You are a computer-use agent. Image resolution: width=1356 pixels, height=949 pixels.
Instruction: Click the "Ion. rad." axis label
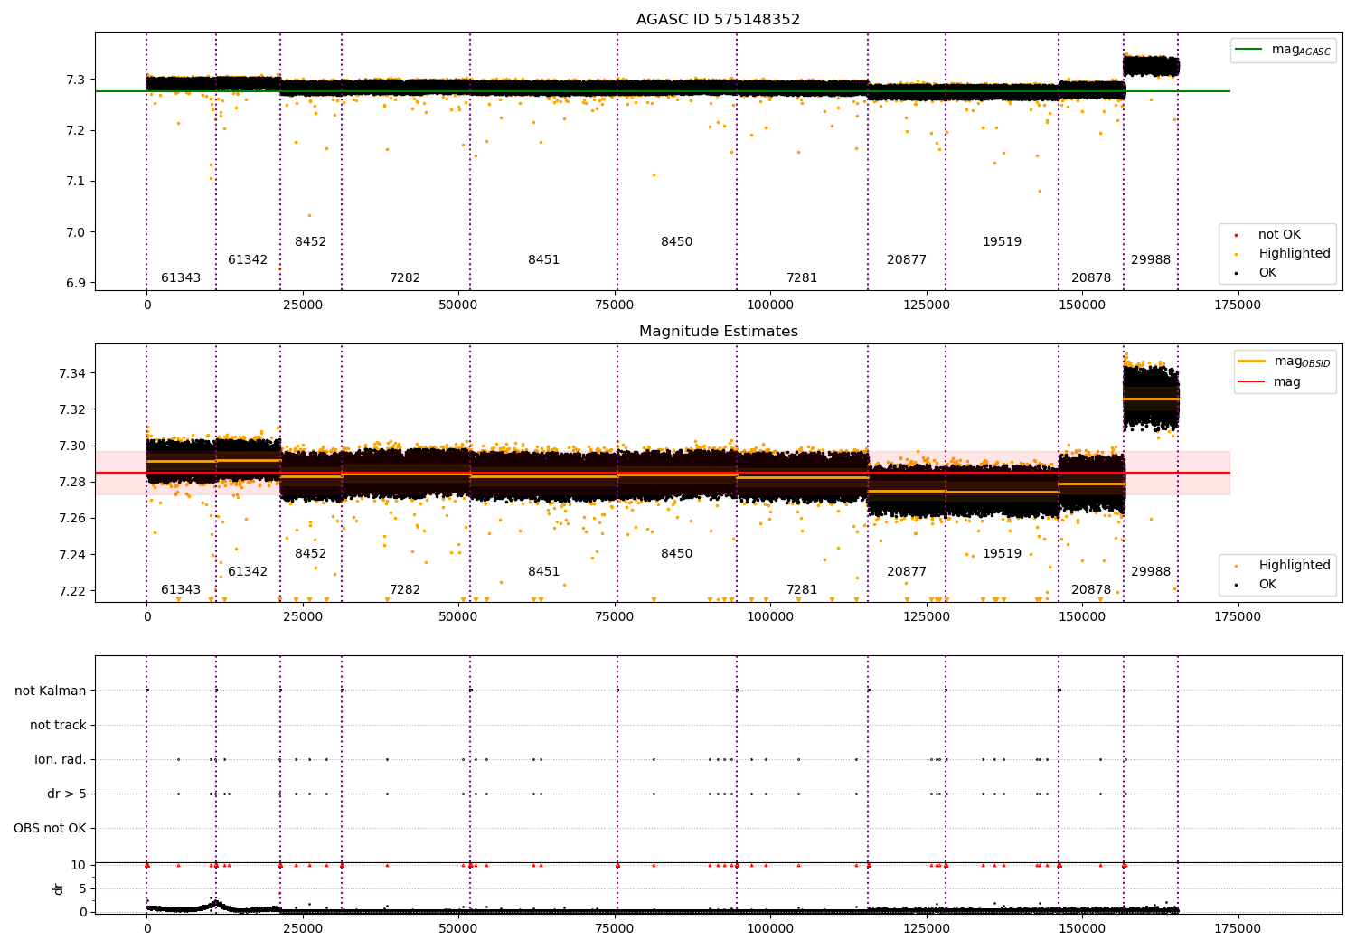point(61,760)
